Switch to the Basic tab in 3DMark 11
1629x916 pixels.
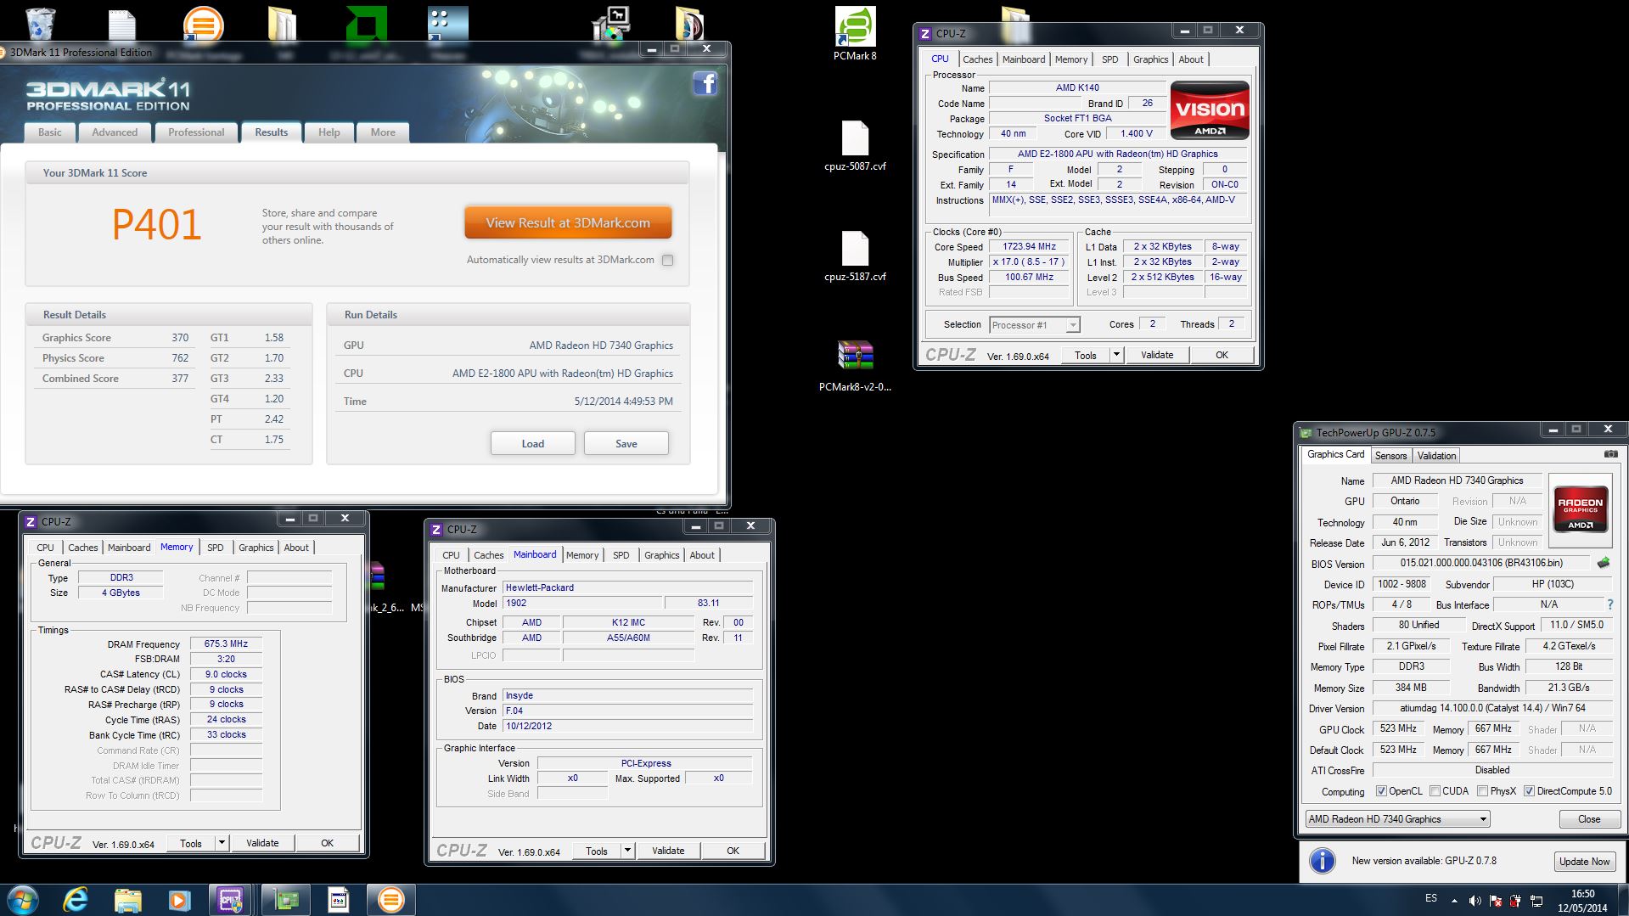[50, 132]
